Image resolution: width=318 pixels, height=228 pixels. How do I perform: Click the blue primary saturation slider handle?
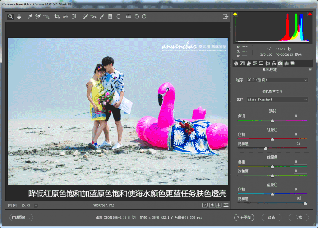(x=305, y=203)
